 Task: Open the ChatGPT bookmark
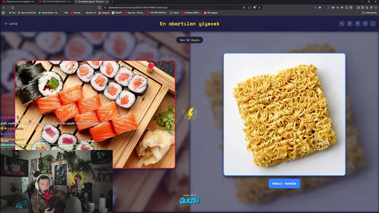click(117, 13)
